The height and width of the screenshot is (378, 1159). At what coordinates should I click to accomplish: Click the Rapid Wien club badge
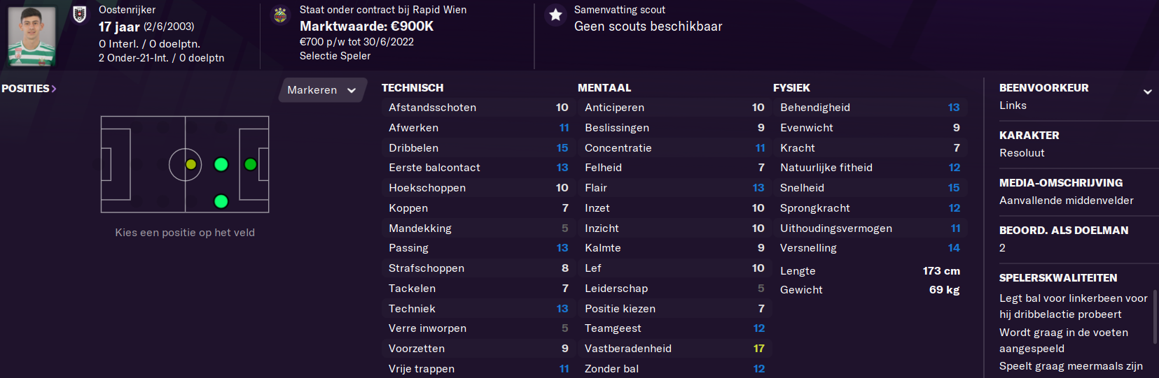point(280,15)
